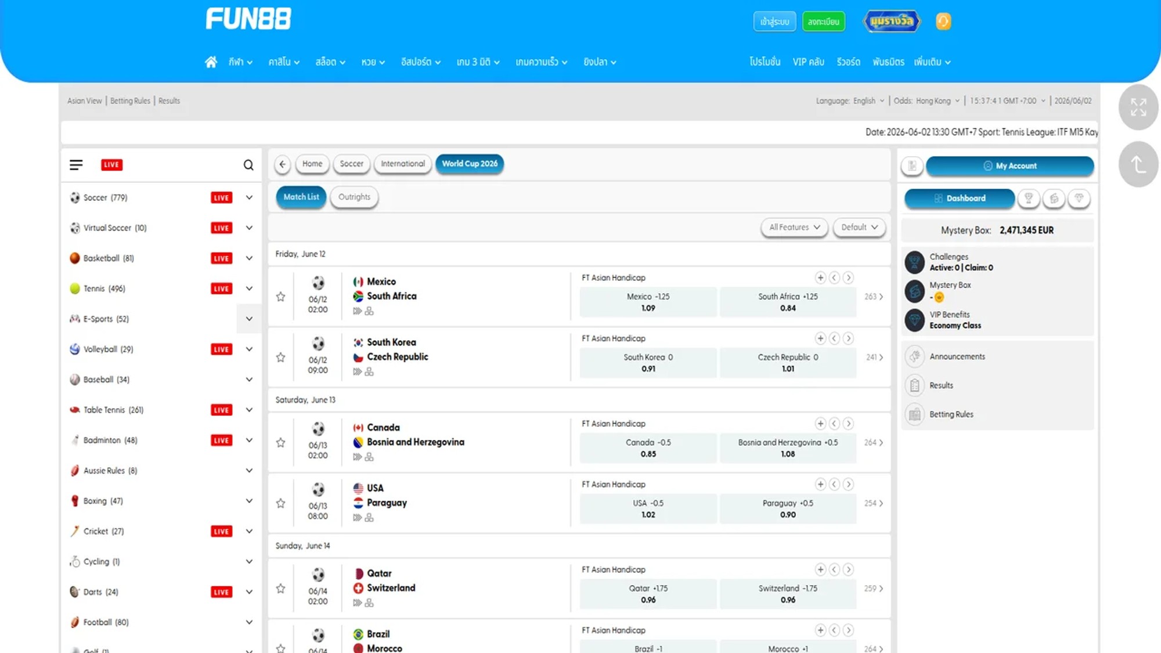Click the blue login button in header
This screenshot has width=1161, height=653.
pyautogui.click(x=774, y=21)
